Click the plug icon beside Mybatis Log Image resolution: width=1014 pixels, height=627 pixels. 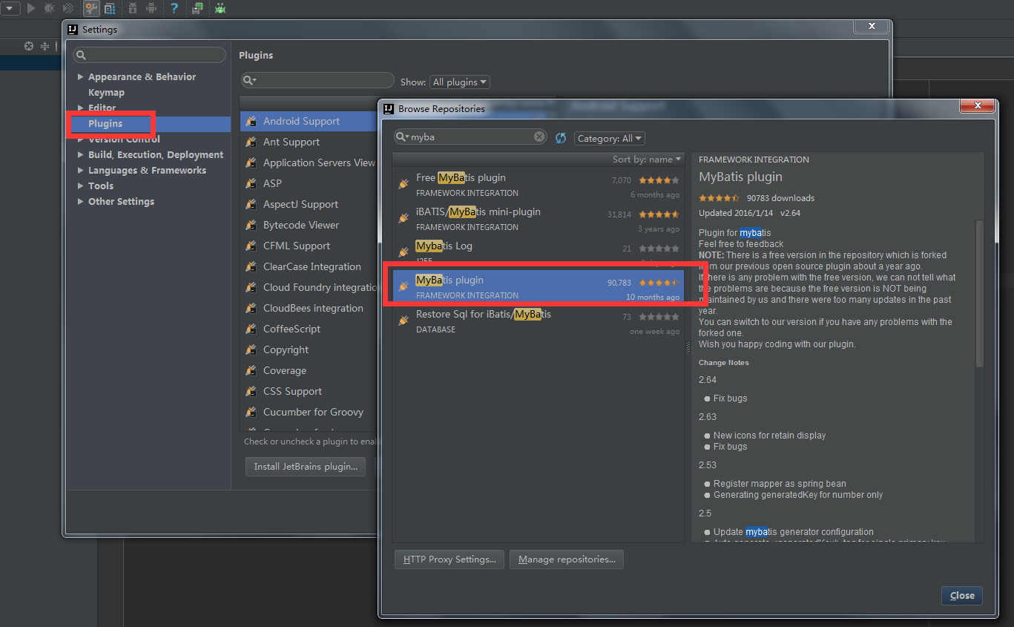pyautogui.click(x=404, y=252)
